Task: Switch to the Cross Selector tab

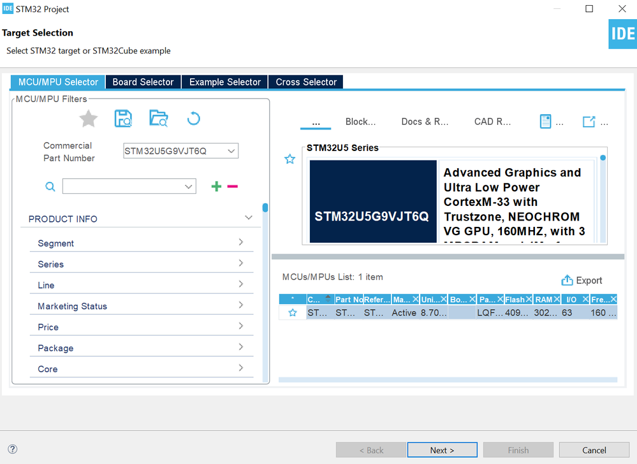Action: (x=306, y=82)
